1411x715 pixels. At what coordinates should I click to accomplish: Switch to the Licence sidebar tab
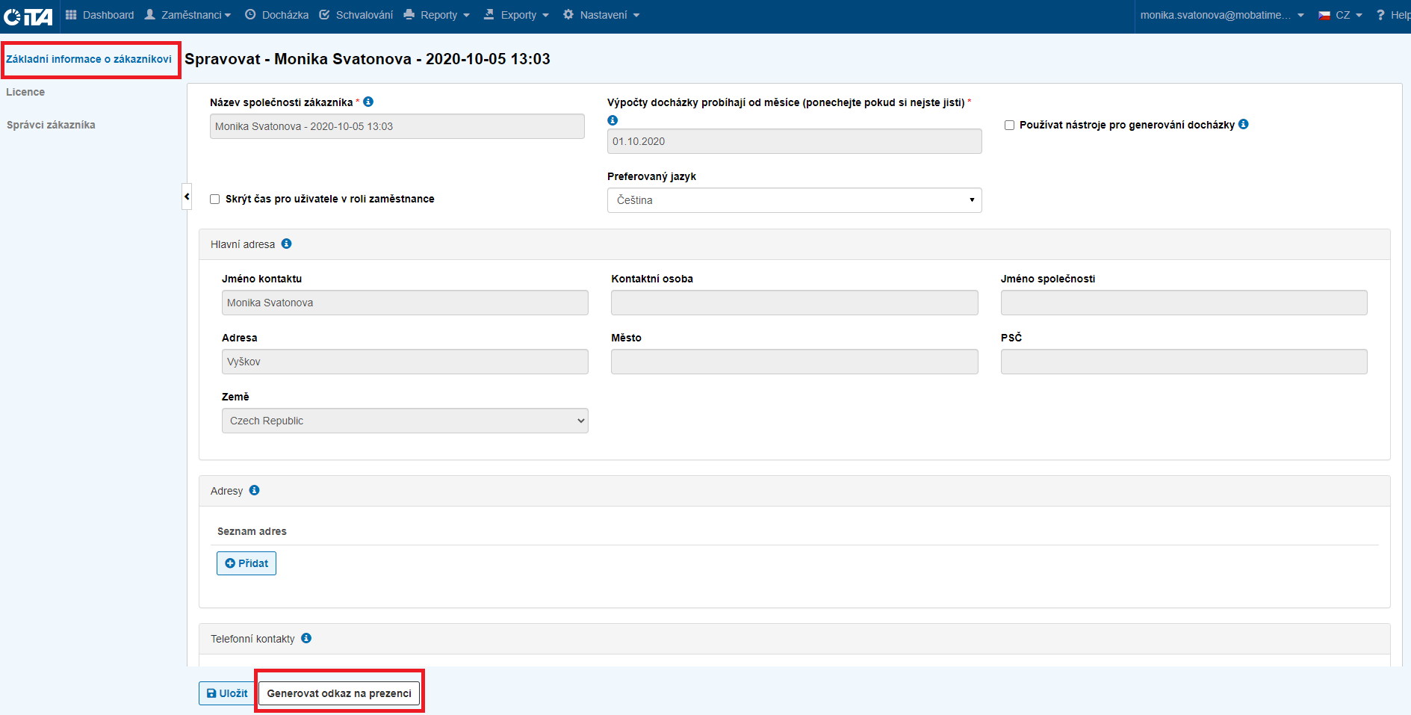pos(25,92)
